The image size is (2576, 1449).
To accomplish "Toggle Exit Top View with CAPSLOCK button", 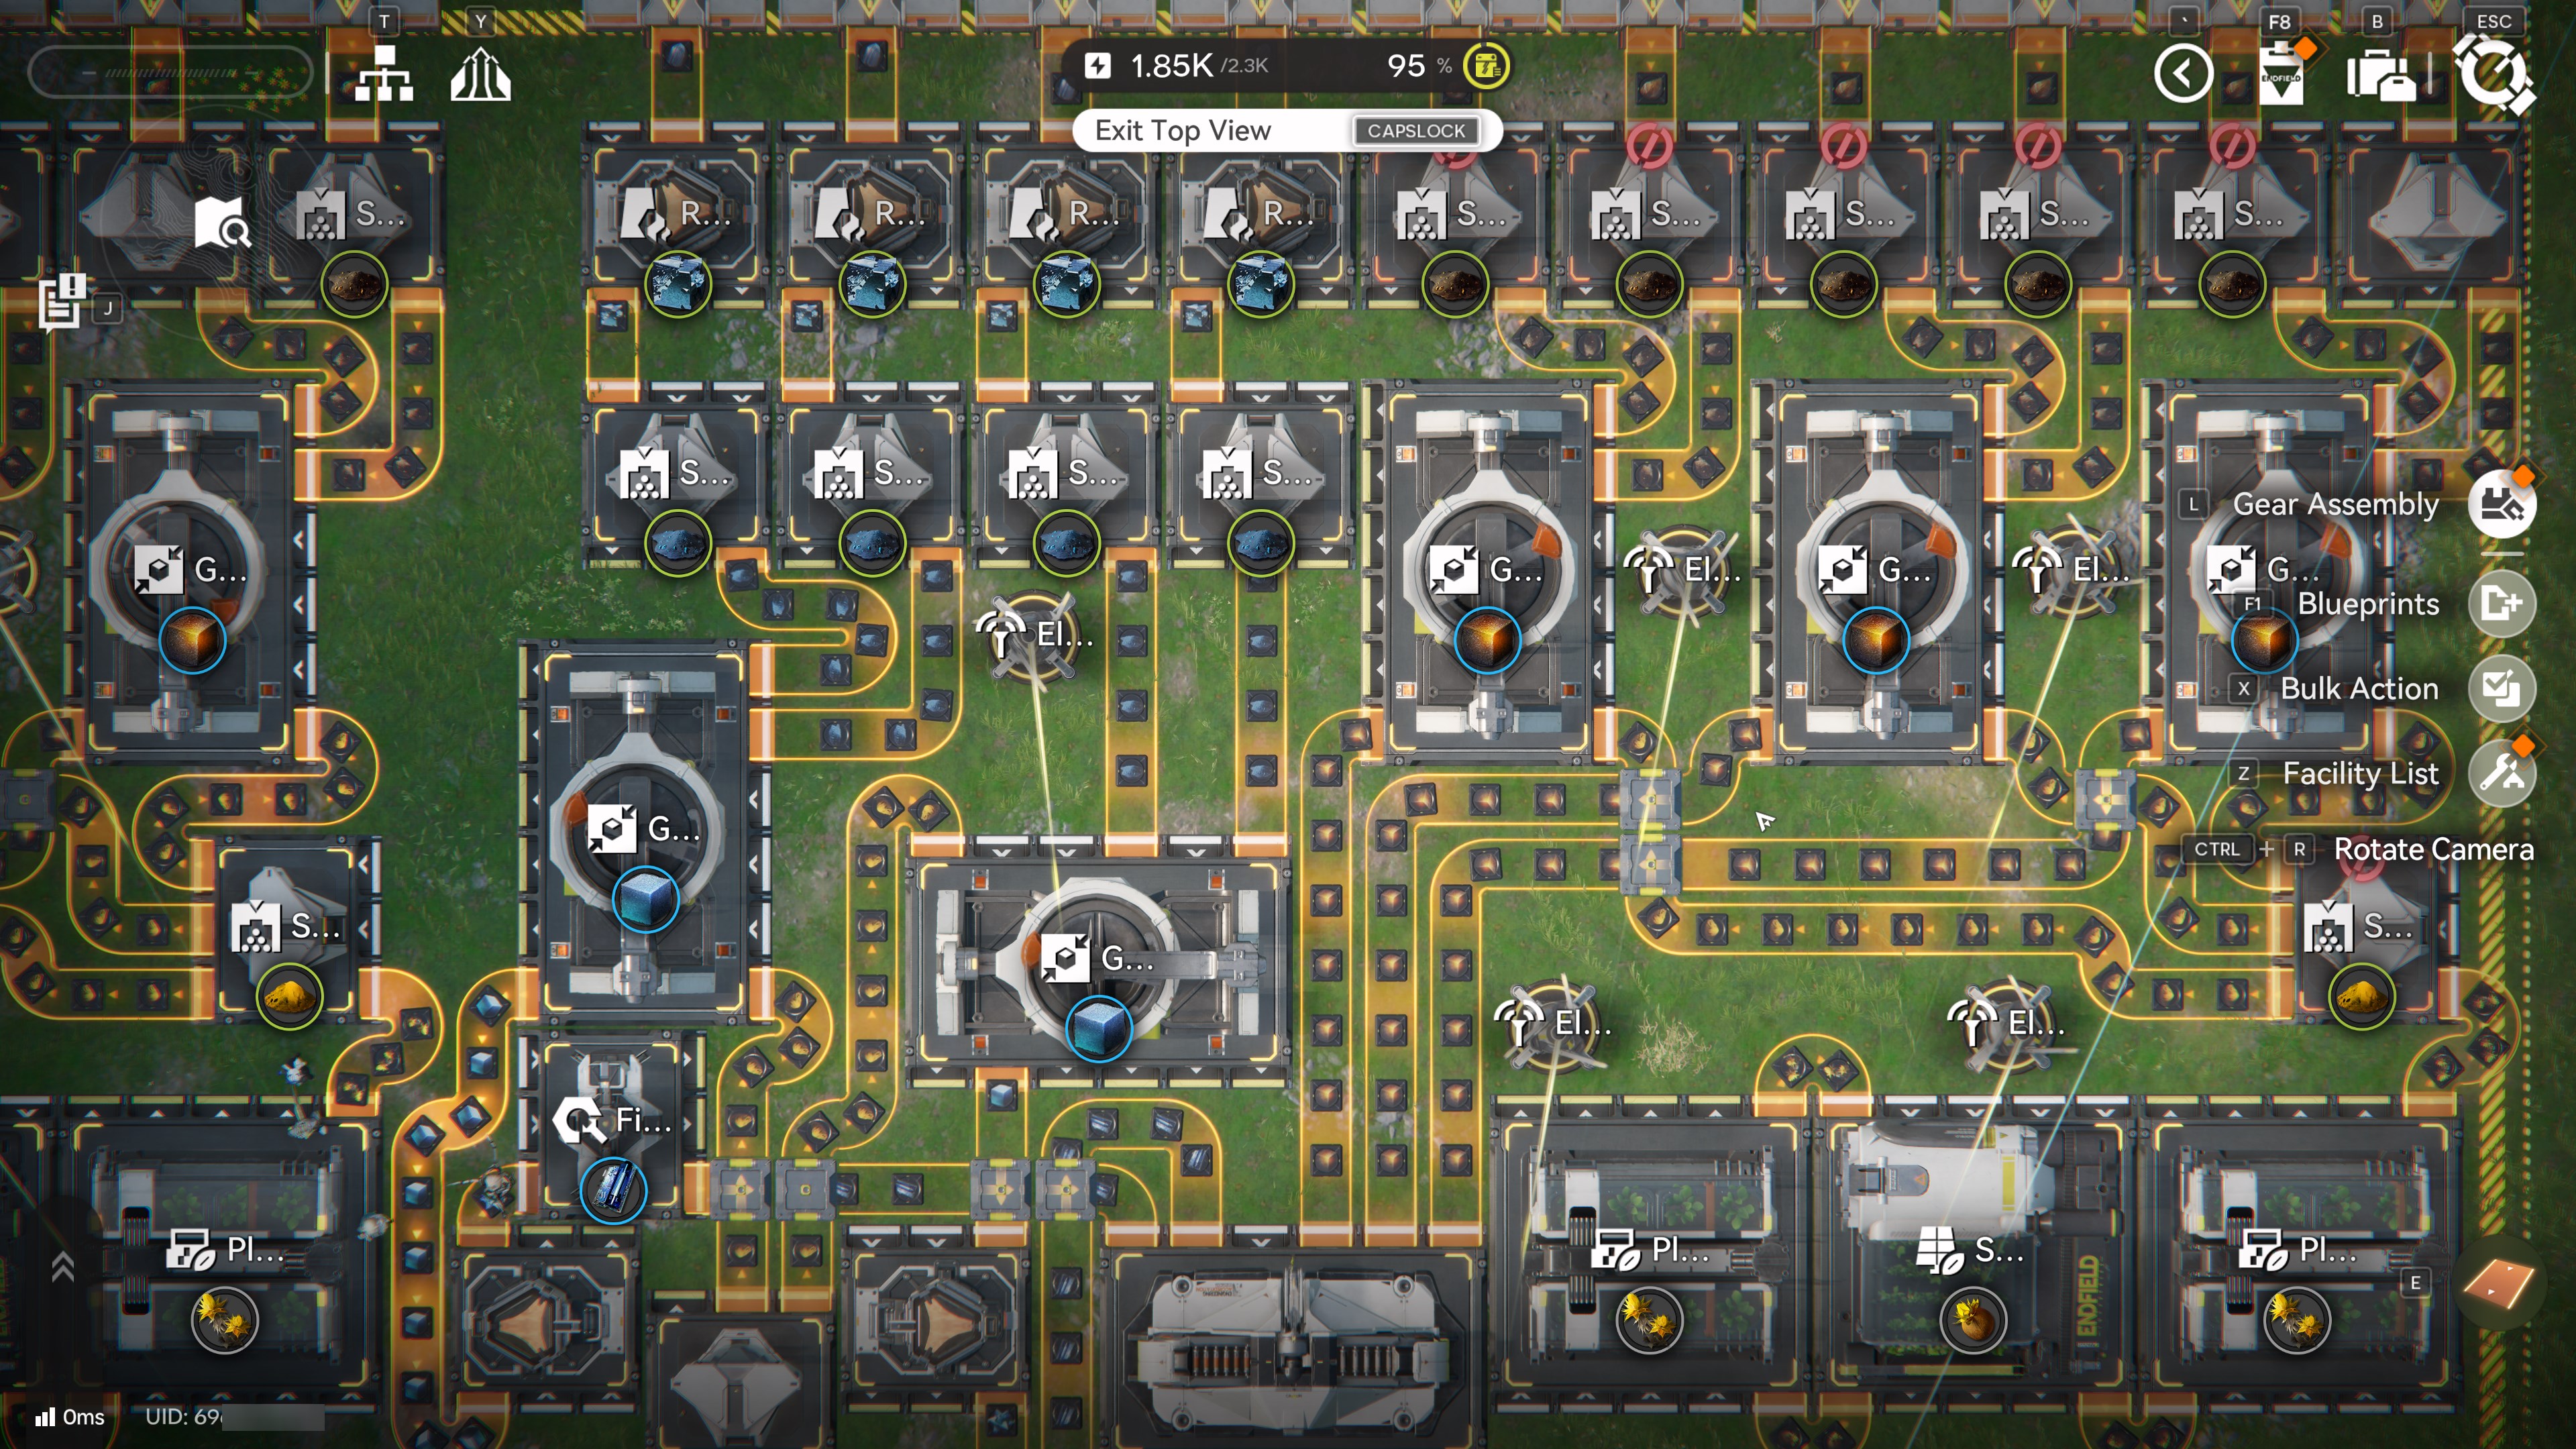I will (1415, 131).
